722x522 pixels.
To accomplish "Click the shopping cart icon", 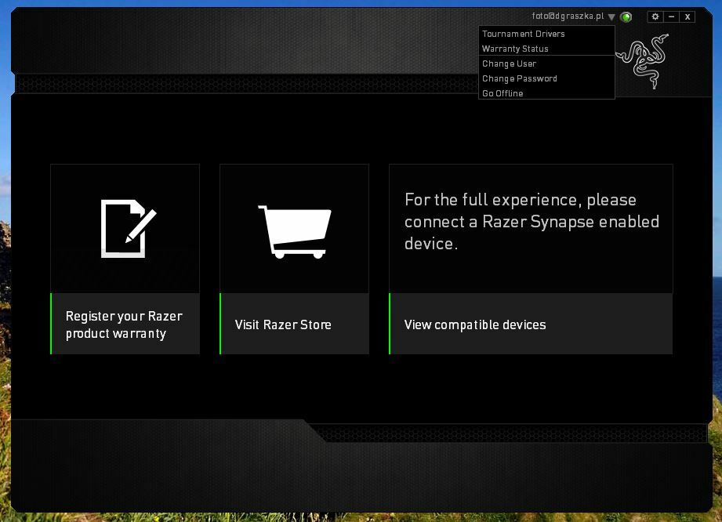I will tap(295, 231).
